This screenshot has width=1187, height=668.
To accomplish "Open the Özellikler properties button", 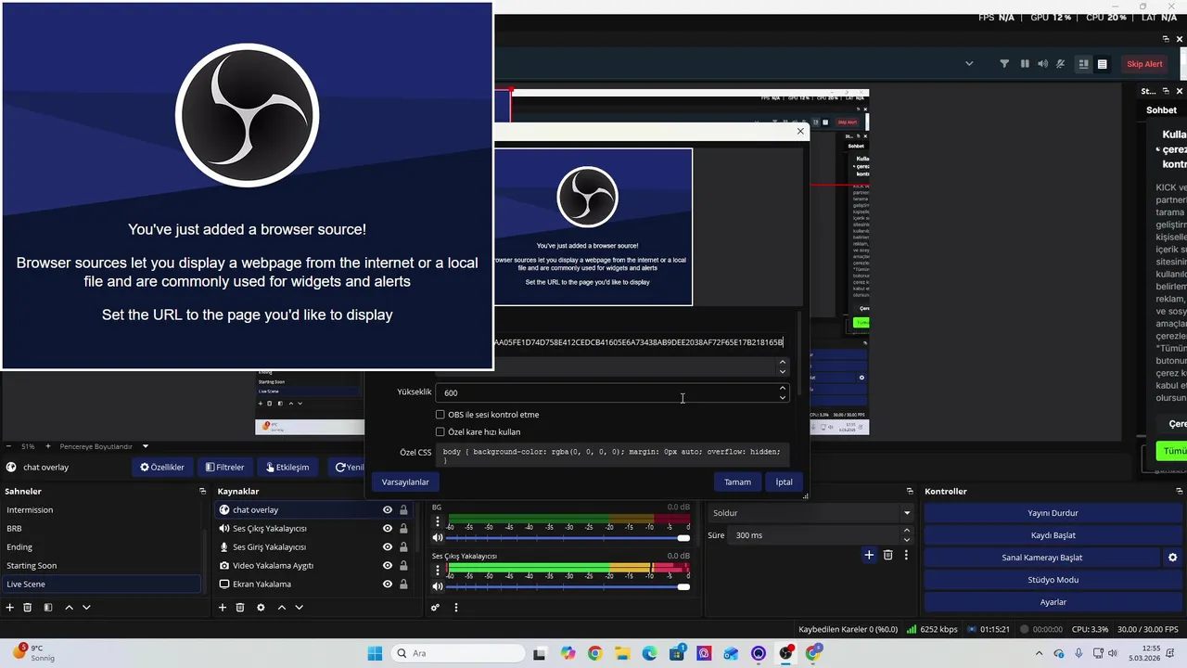I will (x=162, y=467).
